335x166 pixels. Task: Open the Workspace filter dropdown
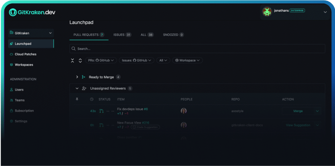[x=187, y=61]
